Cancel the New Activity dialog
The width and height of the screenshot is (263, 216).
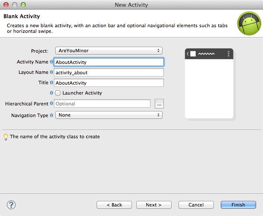(x=196, y=205)
